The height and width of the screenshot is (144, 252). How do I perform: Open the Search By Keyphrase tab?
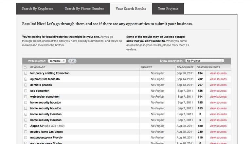tap(37, 8)
